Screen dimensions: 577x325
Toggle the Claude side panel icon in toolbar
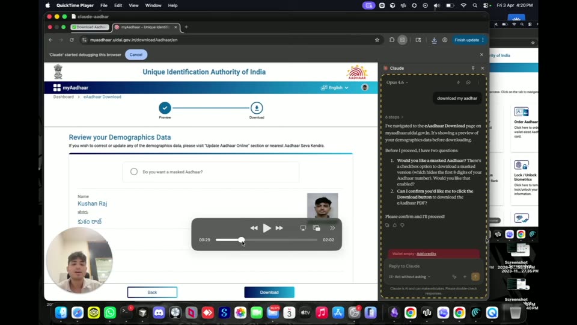tap(403, 40)
